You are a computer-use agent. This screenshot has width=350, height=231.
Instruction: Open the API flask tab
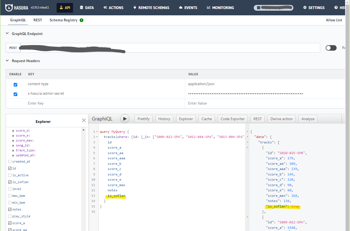pos(65,8)
